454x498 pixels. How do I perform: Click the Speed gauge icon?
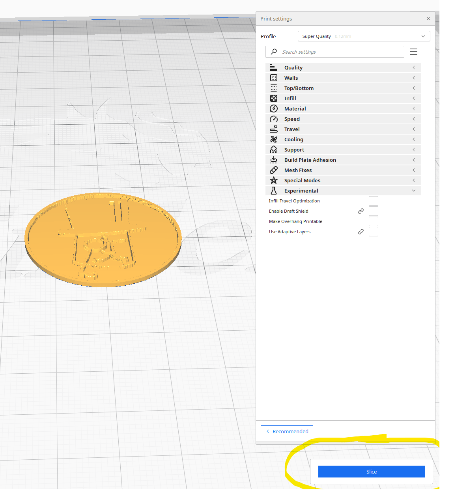273,119
